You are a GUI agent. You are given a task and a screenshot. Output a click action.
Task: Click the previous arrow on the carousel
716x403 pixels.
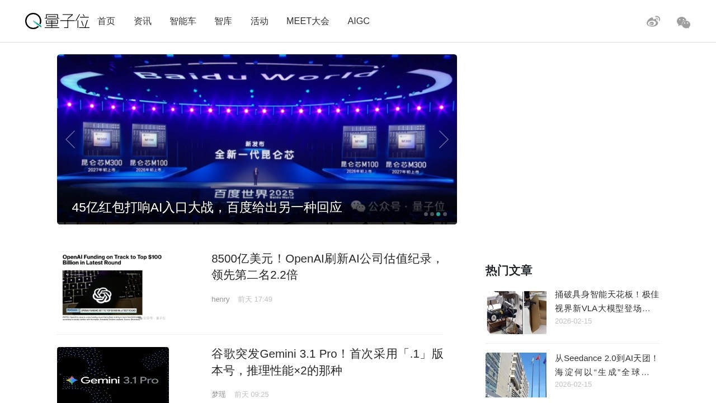coord(70,139)
